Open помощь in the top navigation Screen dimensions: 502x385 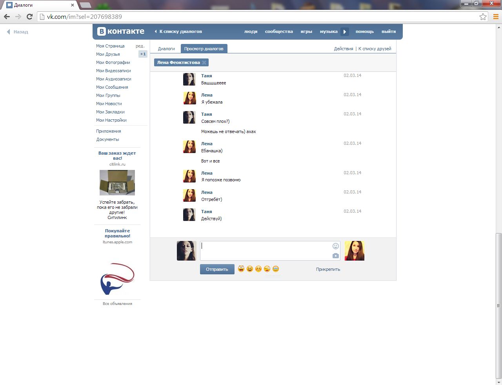(365, 31)
